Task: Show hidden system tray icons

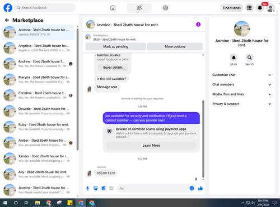Action: pyautogui.click(x=242, y=203)
